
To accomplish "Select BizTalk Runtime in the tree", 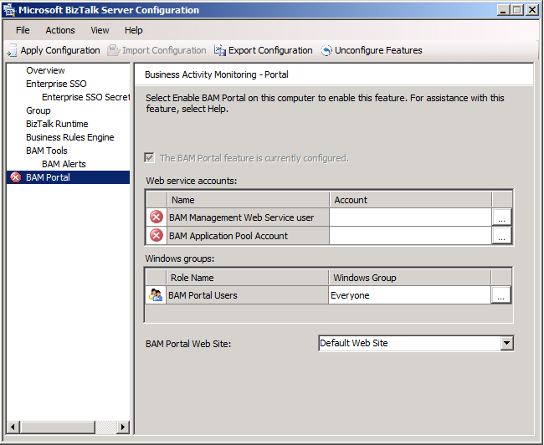I will [x=57, y=124].
